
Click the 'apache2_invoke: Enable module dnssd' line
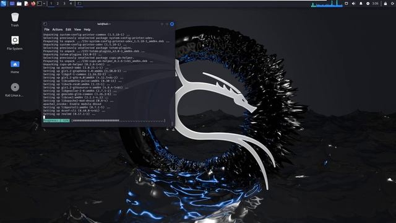[x=72, y=104]
